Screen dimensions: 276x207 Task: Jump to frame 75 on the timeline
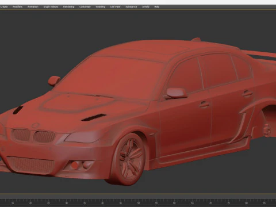click(228, 203)
